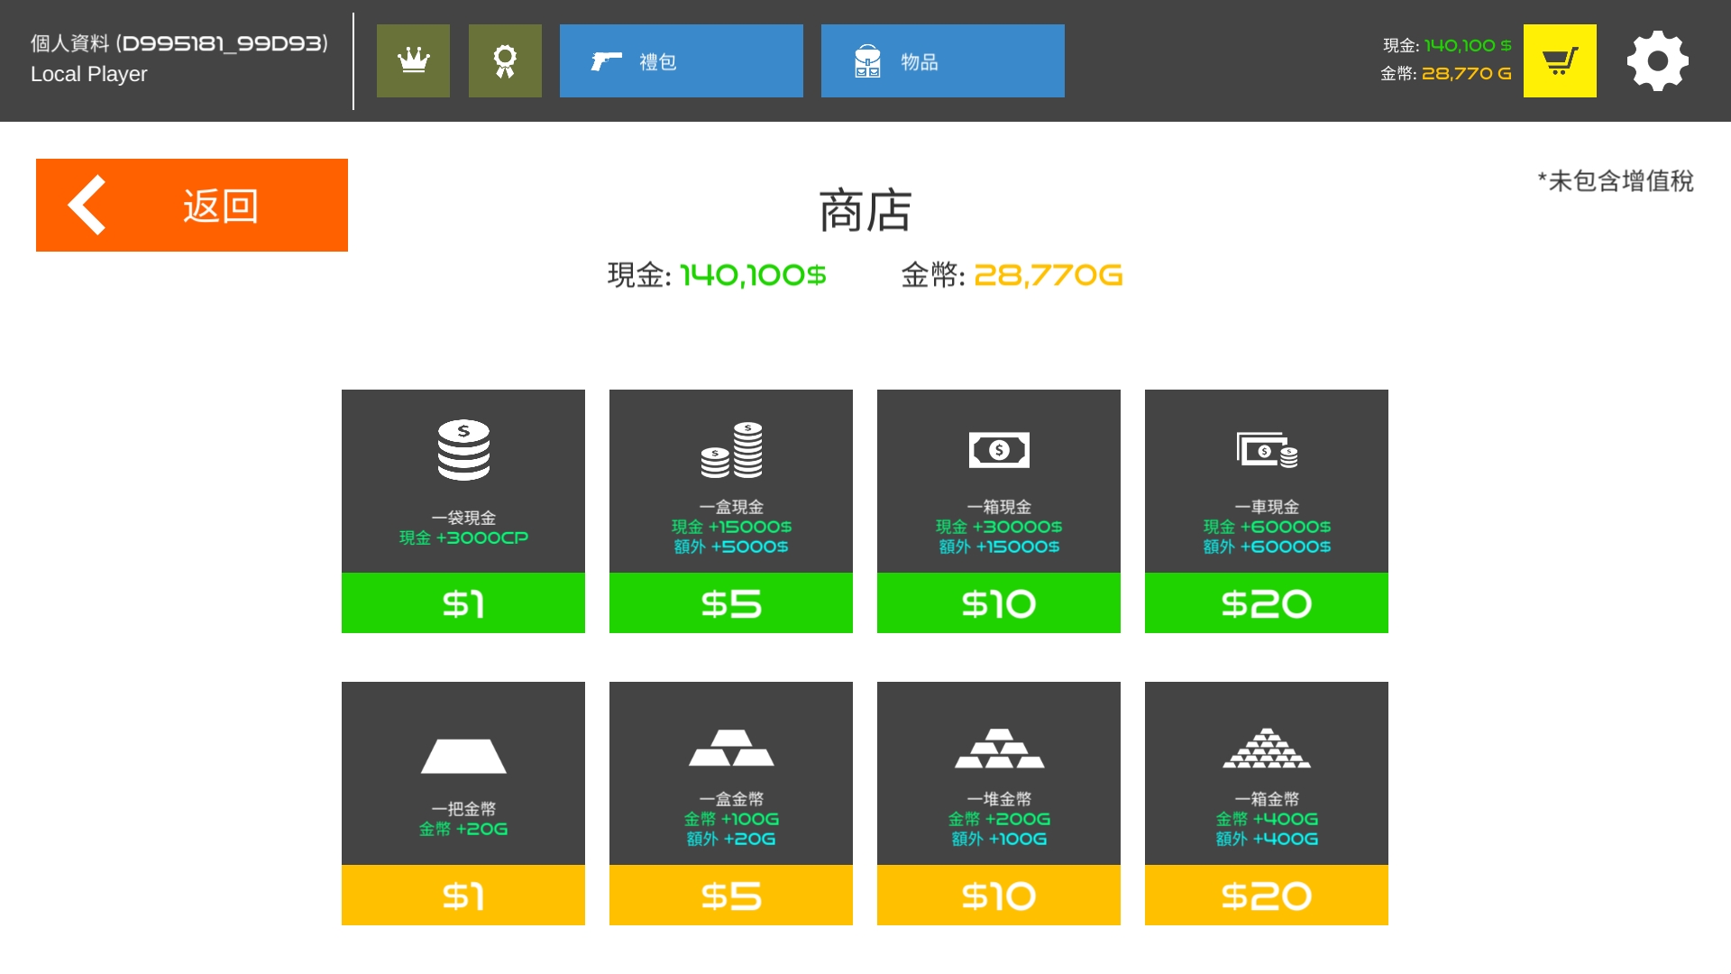Click the Local Player name

pyautogui.click(x=89, y=74)
